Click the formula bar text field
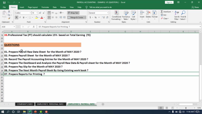Viewport: 202px width, 114px height. 118,27
